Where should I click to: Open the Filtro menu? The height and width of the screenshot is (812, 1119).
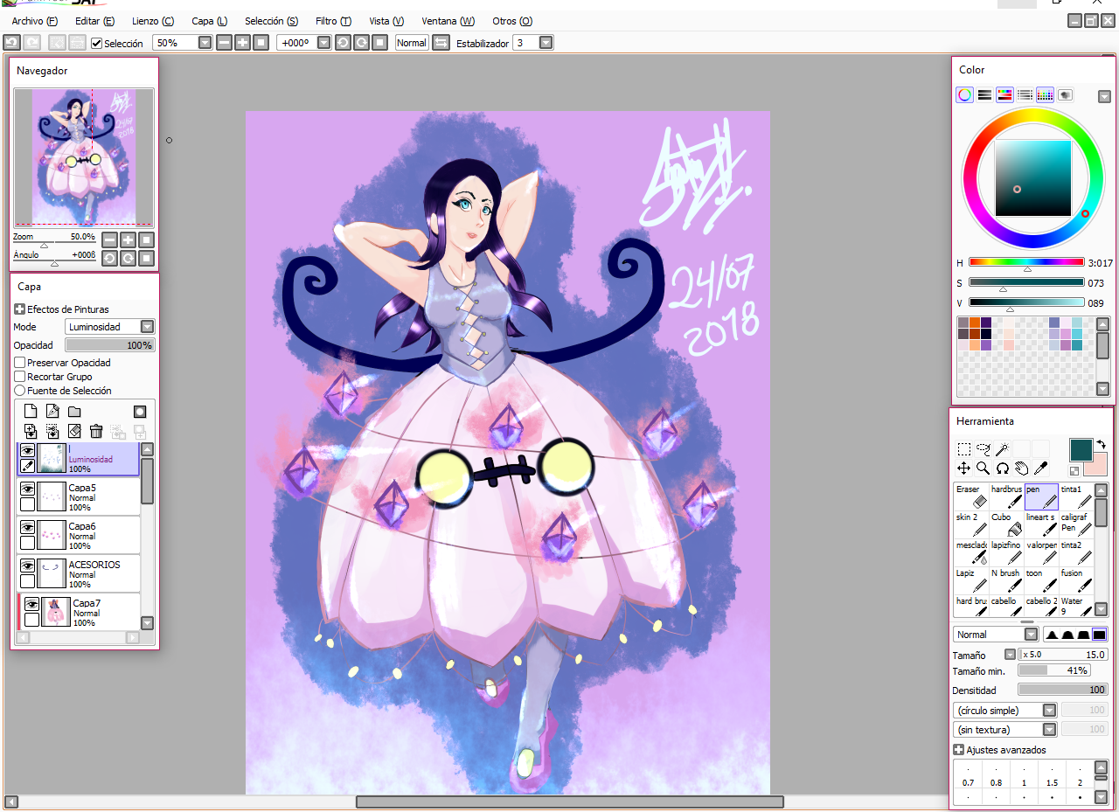[x=333, y=21]
